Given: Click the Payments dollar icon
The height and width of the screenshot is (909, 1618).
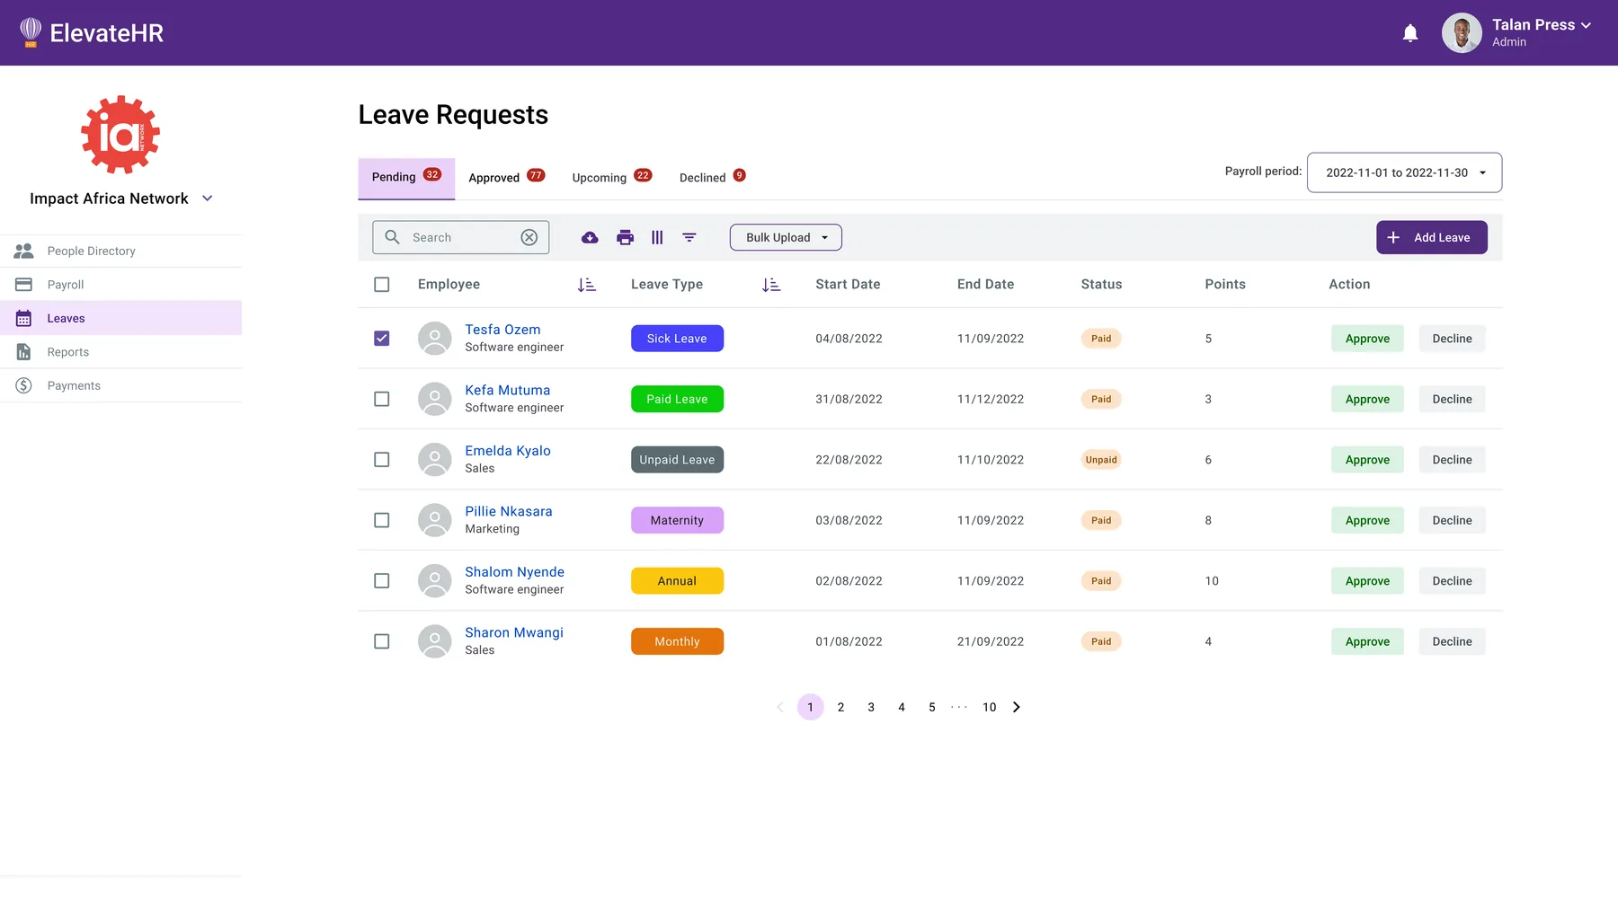Looking at the screenshot, I should (x=24, y=385).
